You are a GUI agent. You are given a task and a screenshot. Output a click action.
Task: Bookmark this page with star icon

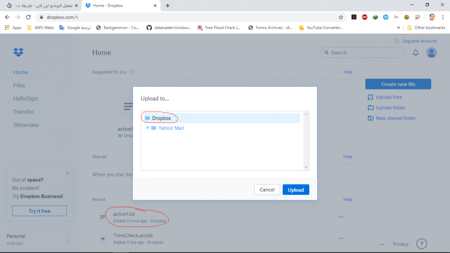(x=341, y=17)
